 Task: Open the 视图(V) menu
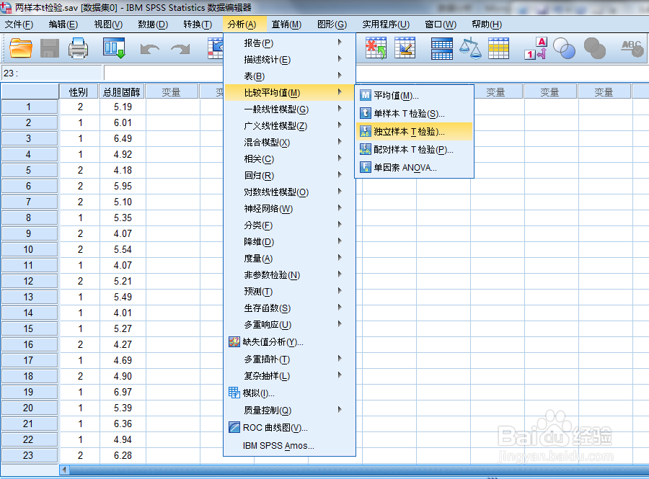point(108,24)
